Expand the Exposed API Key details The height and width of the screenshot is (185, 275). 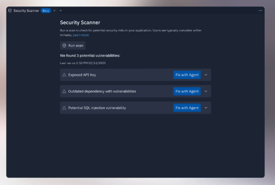(x=206, y=75)
